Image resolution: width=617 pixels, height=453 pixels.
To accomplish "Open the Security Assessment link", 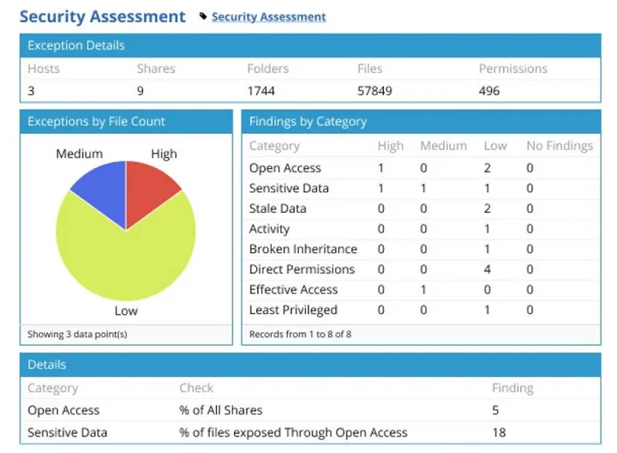I will (x=268, y=16).
